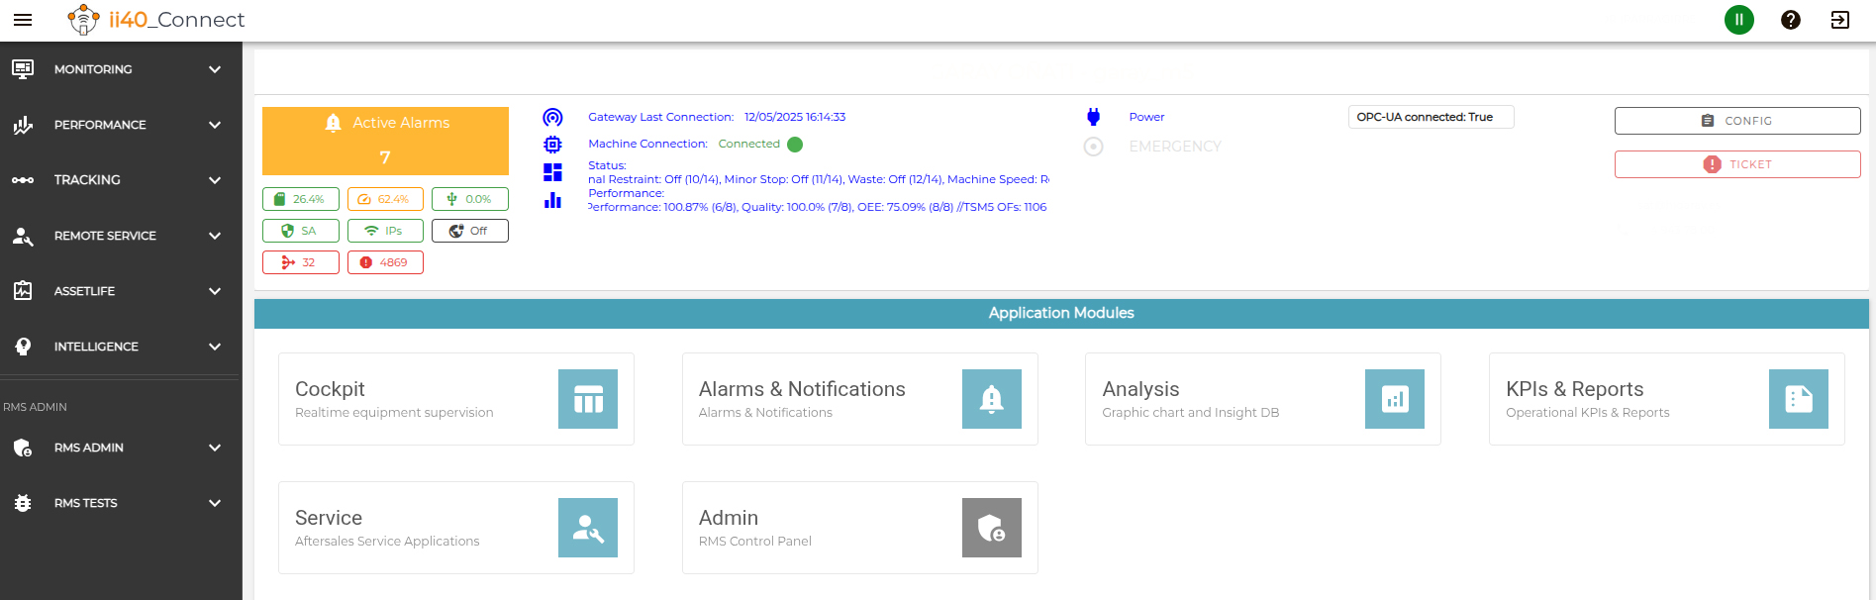Click the red TICKET button
The width and height of the screenshot is (1876, 600).
tap(1737, 164)
